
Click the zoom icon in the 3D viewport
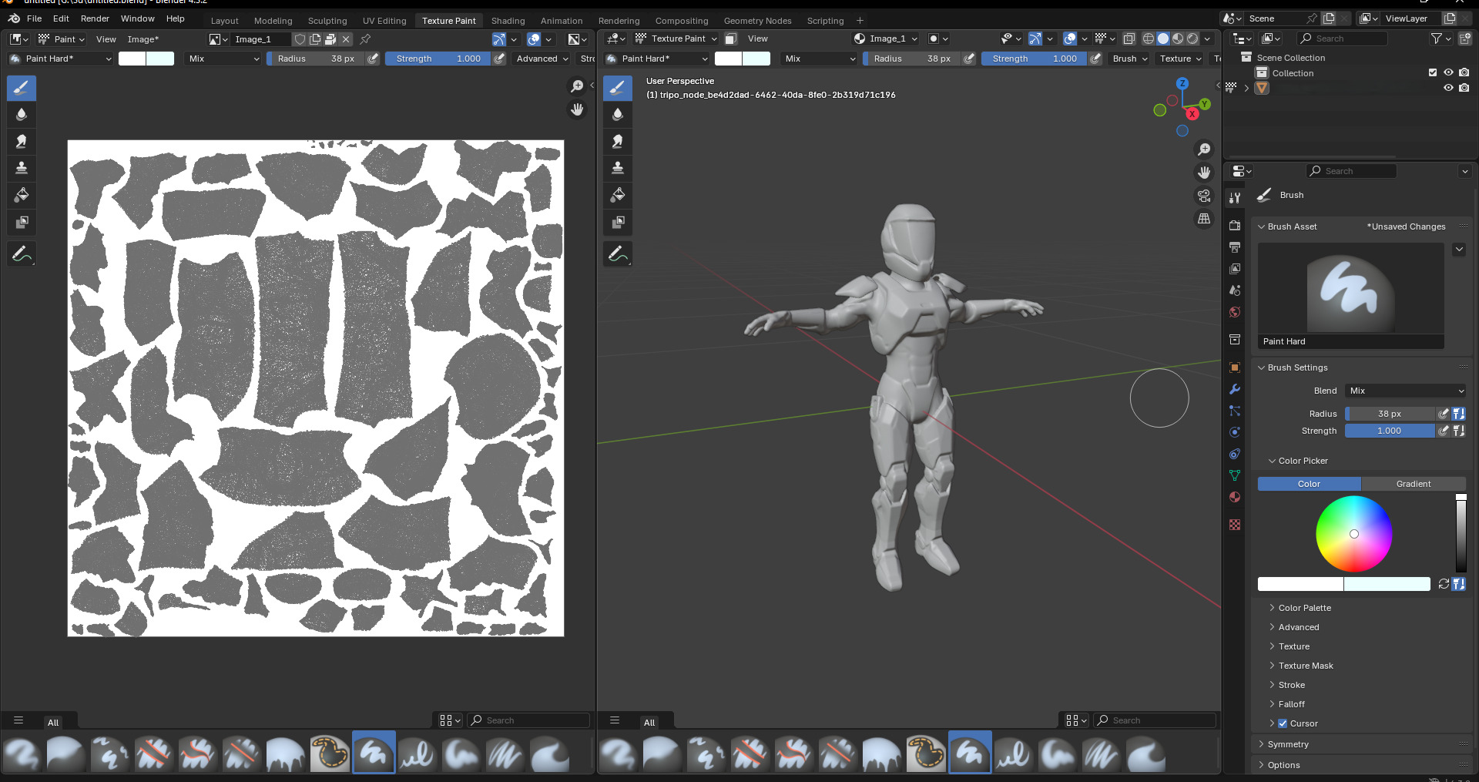click(x=1204, y=149)
